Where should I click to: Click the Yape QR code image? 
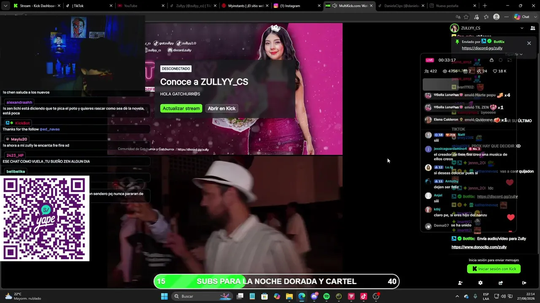[x=45, y=218]
